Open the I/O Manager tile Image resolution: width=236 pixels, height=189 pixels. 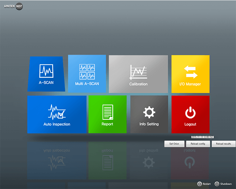coord(190,74)
